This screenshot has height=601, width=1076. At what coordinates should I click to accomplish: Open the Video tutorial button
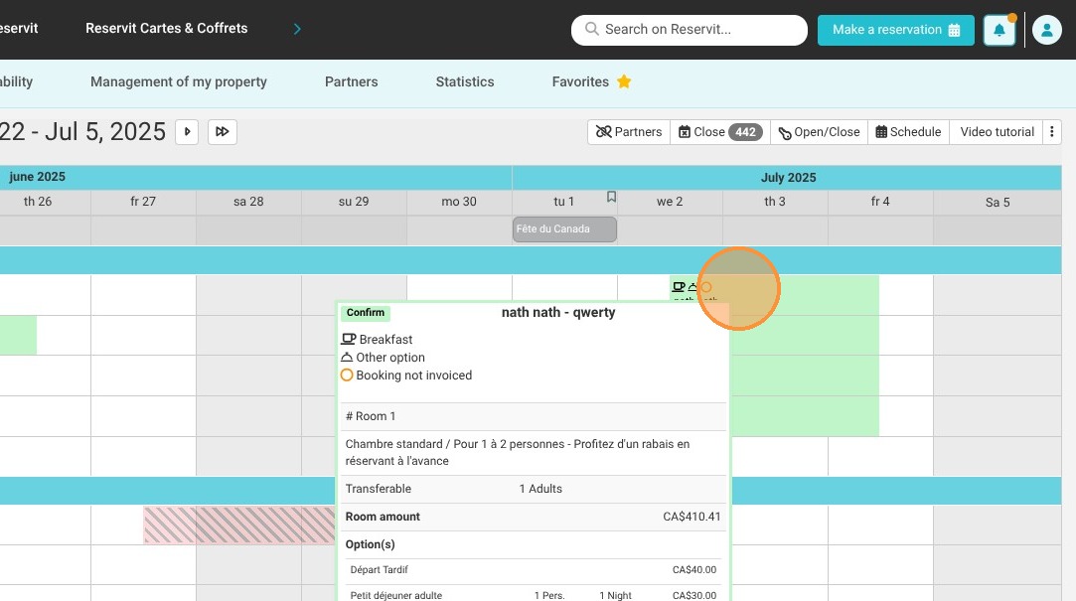click(x=997, y=132)
